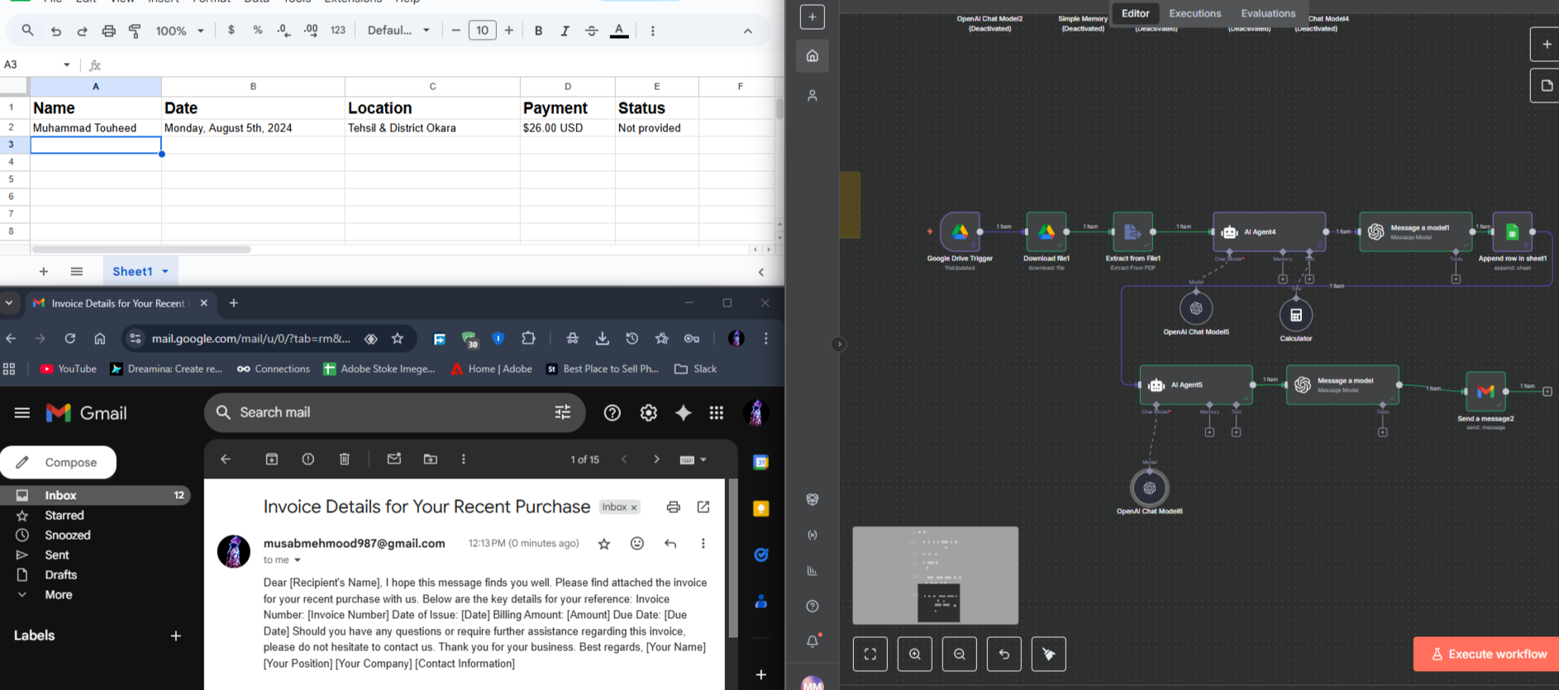Click the Compose button
This screenshot has height=690, width=1559.
click(59, 463)
